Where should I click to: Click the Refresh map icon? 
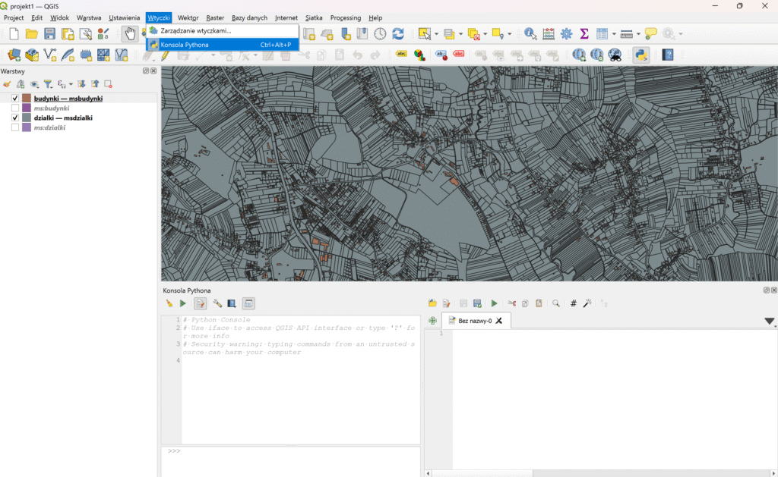[397, 33]
